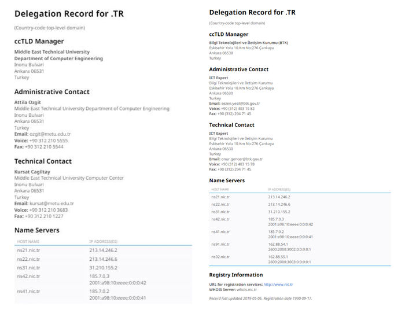Select voice number '+90 (312) 403 15 82'
The width and height of the screenshot is (405, 310).
click(x=238, y=109)
